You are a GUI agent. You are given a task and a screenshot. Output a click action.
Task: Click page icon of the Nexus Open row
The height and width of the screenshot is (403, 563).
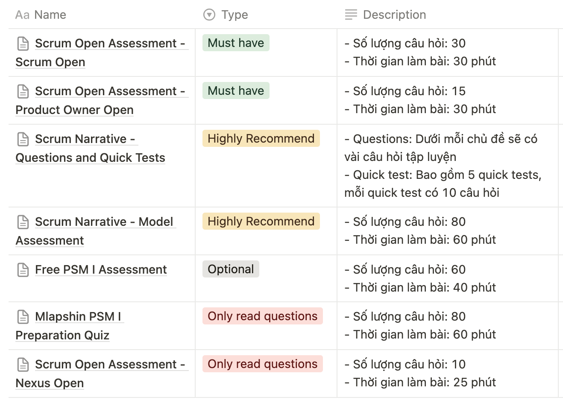[x=23, y=365]
